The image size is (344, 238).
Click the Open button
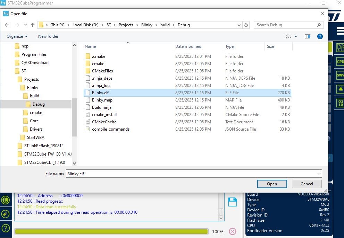coord(272,184)
